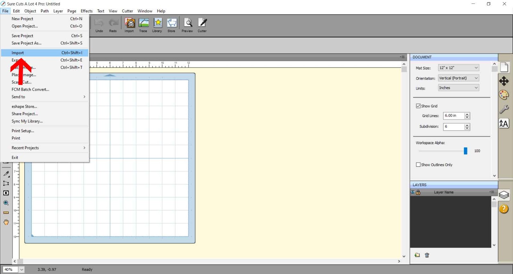Select the distort polygon tool

point(6,183)
